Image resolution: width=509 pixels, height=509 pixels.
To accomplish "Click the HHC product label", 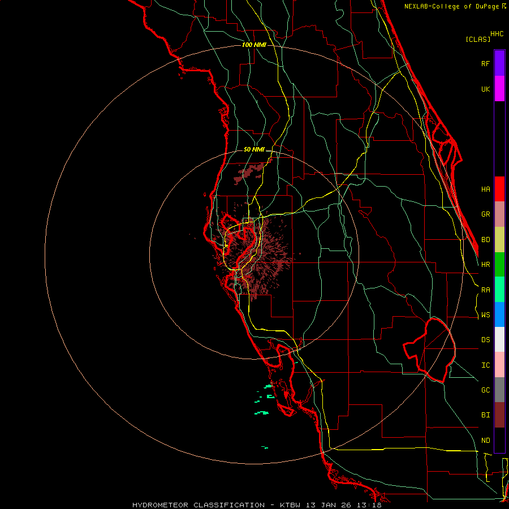I will tap(497, 34).
